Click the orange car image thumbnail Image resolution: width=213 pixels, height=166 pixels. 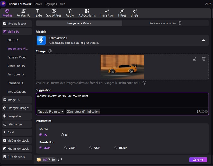pyautogui.click(x=122, y=67)
